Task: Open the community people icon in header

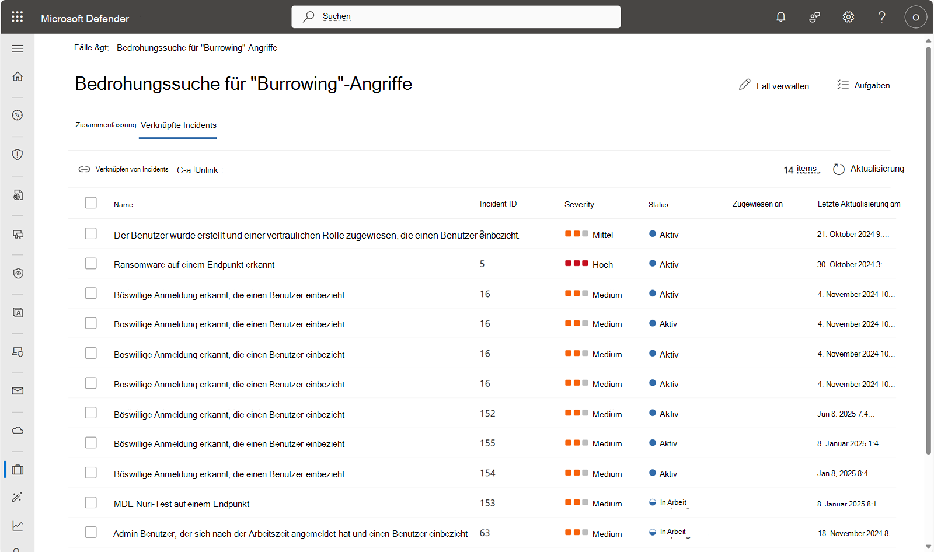Action: [x=814, y=17]
